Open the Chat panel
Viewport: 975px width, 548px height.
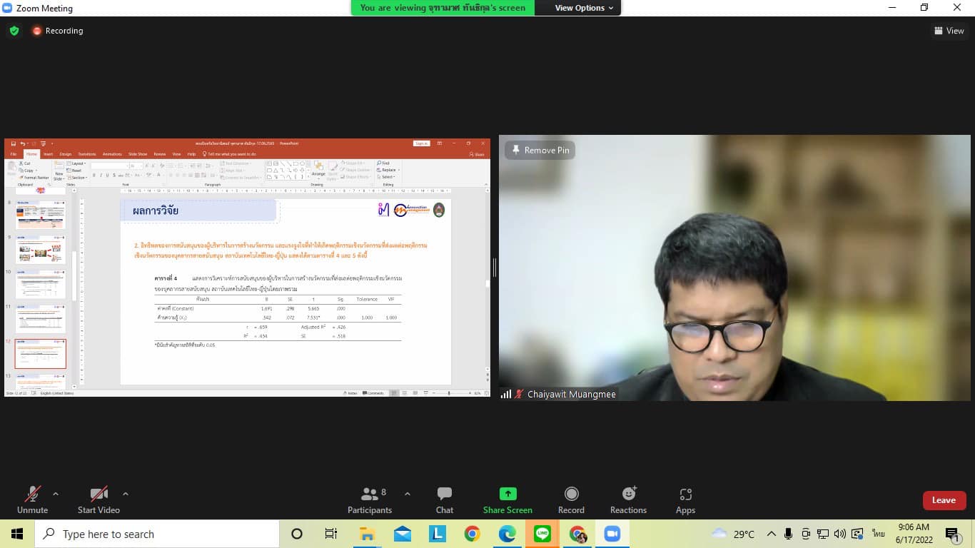pyautogui.click(x=444, y=499)
